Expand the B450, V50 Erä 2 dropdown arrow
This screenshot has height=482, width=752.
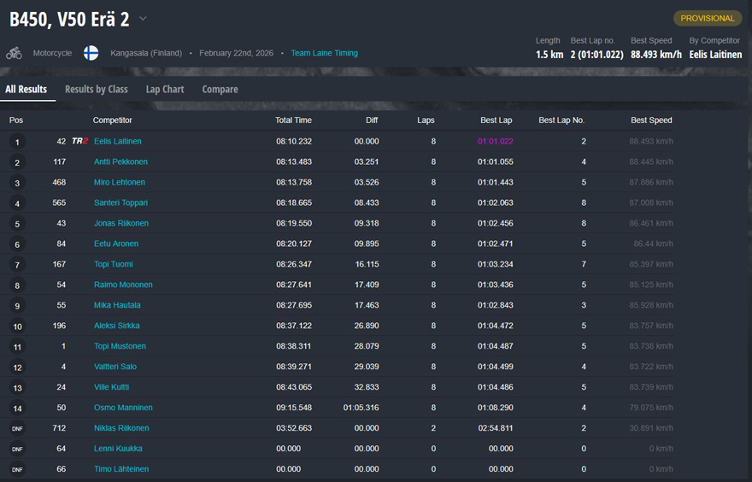pyautogui.click(x=143, y=19)
